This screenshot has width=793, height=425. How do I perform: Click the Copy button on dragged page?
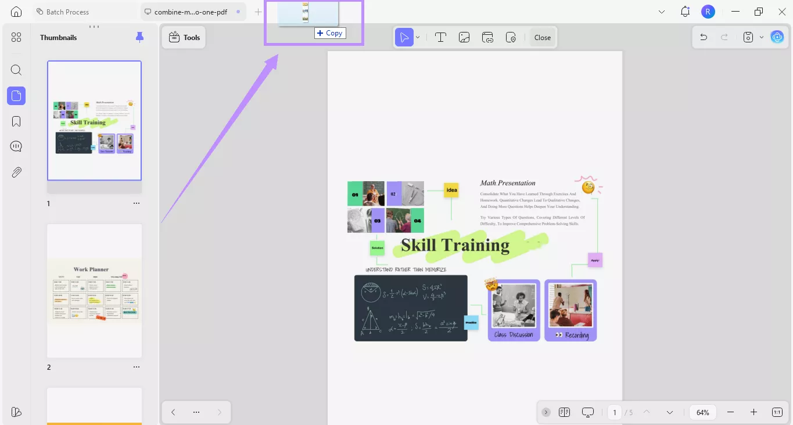pyautogui.click(x=329, y=33)
